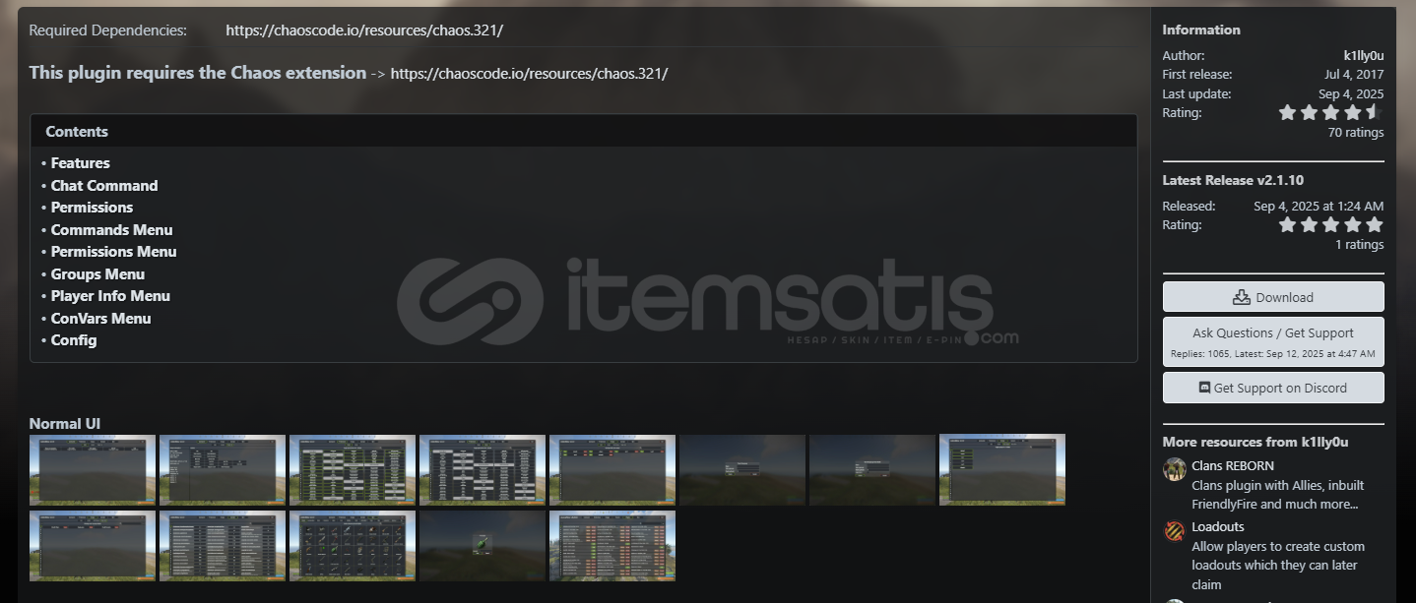Open the Required Dependencies chaos.321 link
1416x603 pixels.
coord(364,30)
